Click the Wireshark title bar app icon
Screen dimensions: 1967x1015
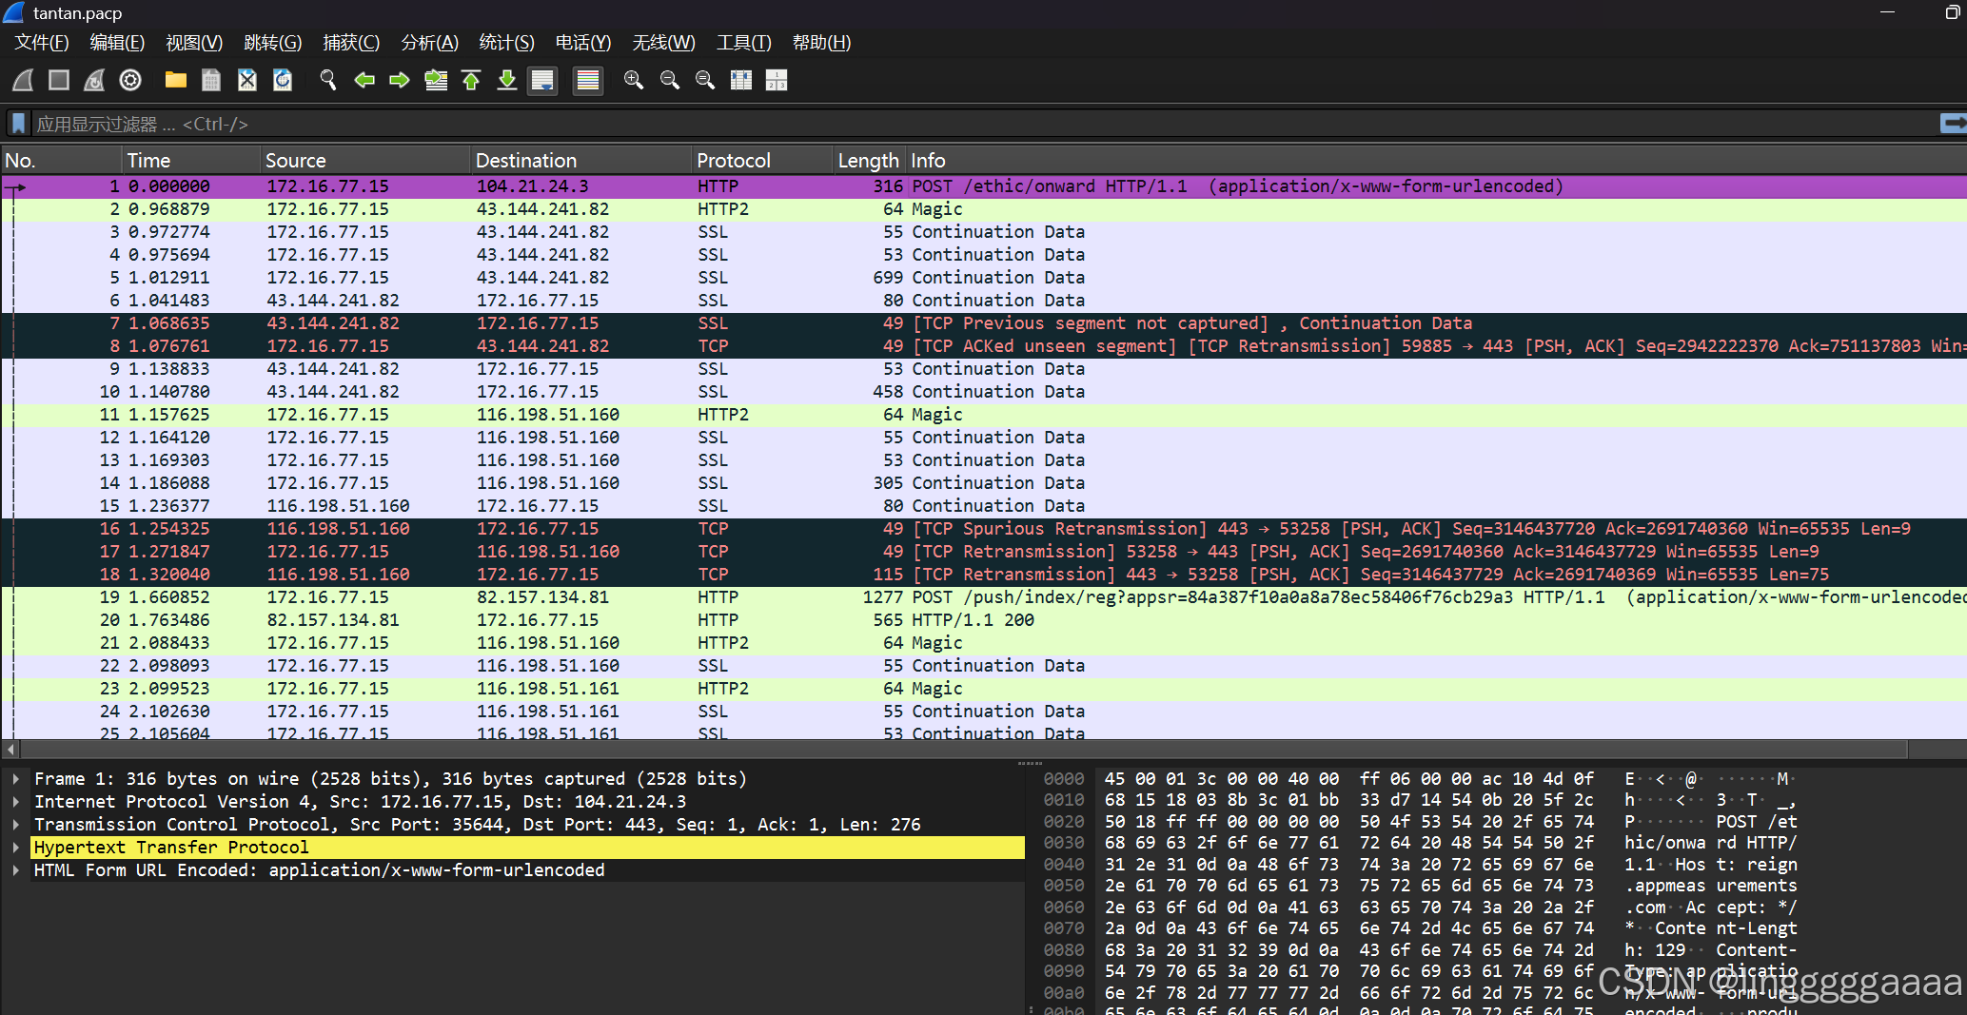click(x=13, y=12)
